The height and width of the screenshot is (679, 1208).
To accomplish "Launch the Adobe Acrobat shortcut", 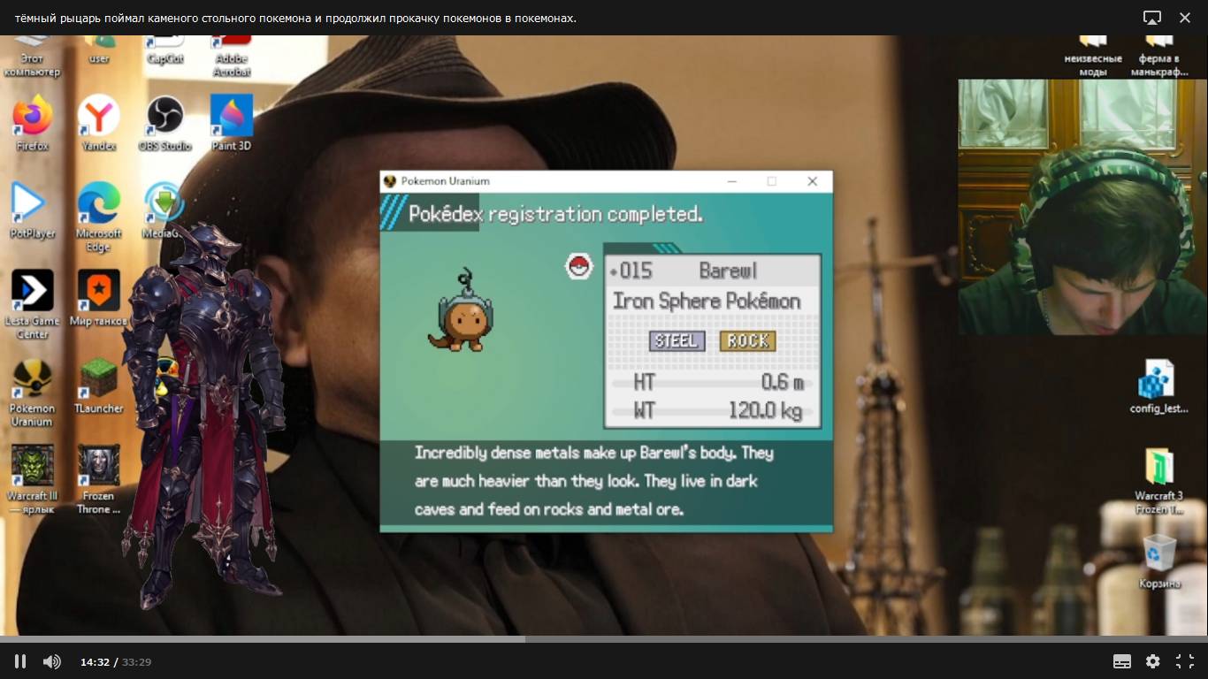I will click(231, 57).
